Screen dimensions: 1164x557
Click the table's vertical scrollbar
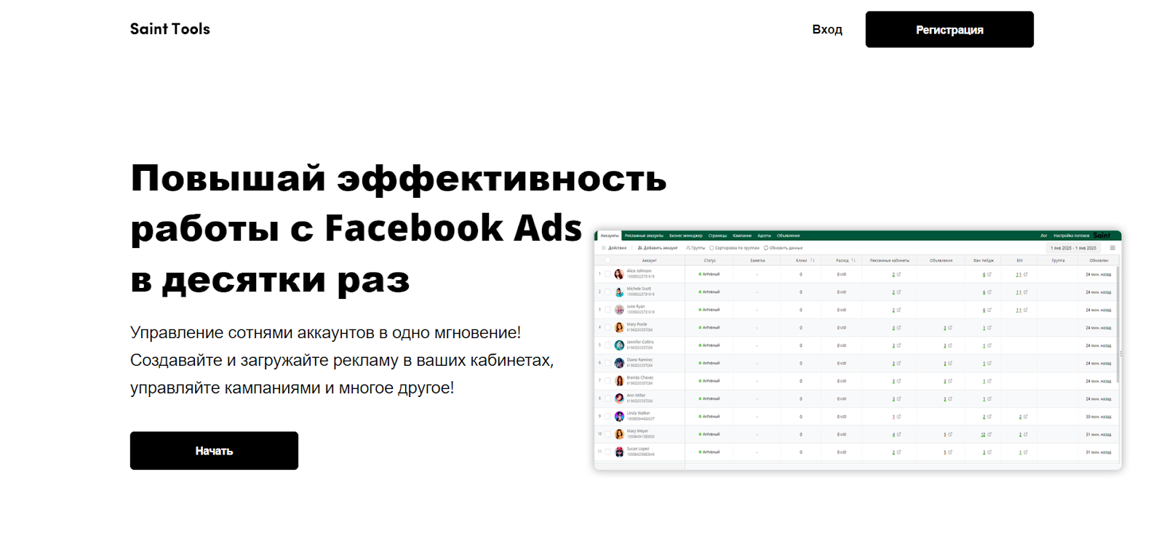click(x=1117, y=325)
